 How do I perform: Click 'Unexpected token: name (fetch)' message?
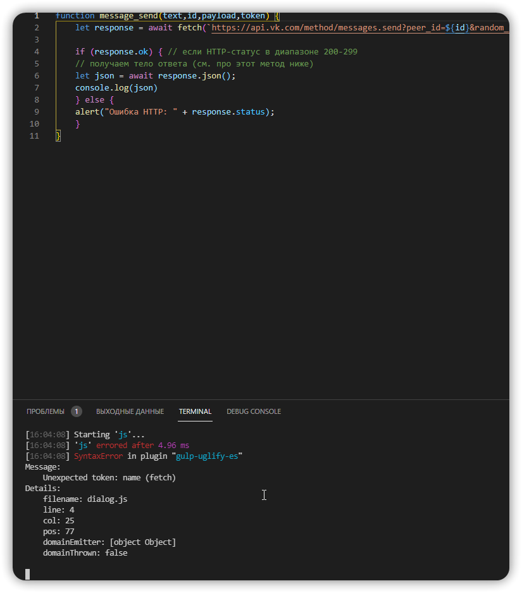tap(109, 478)
